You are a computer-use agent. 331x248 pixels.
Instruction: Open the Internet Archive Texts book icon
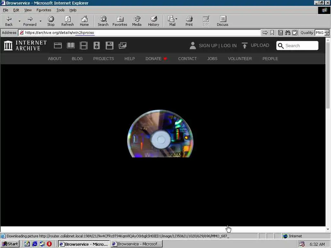tap(71, 46)
